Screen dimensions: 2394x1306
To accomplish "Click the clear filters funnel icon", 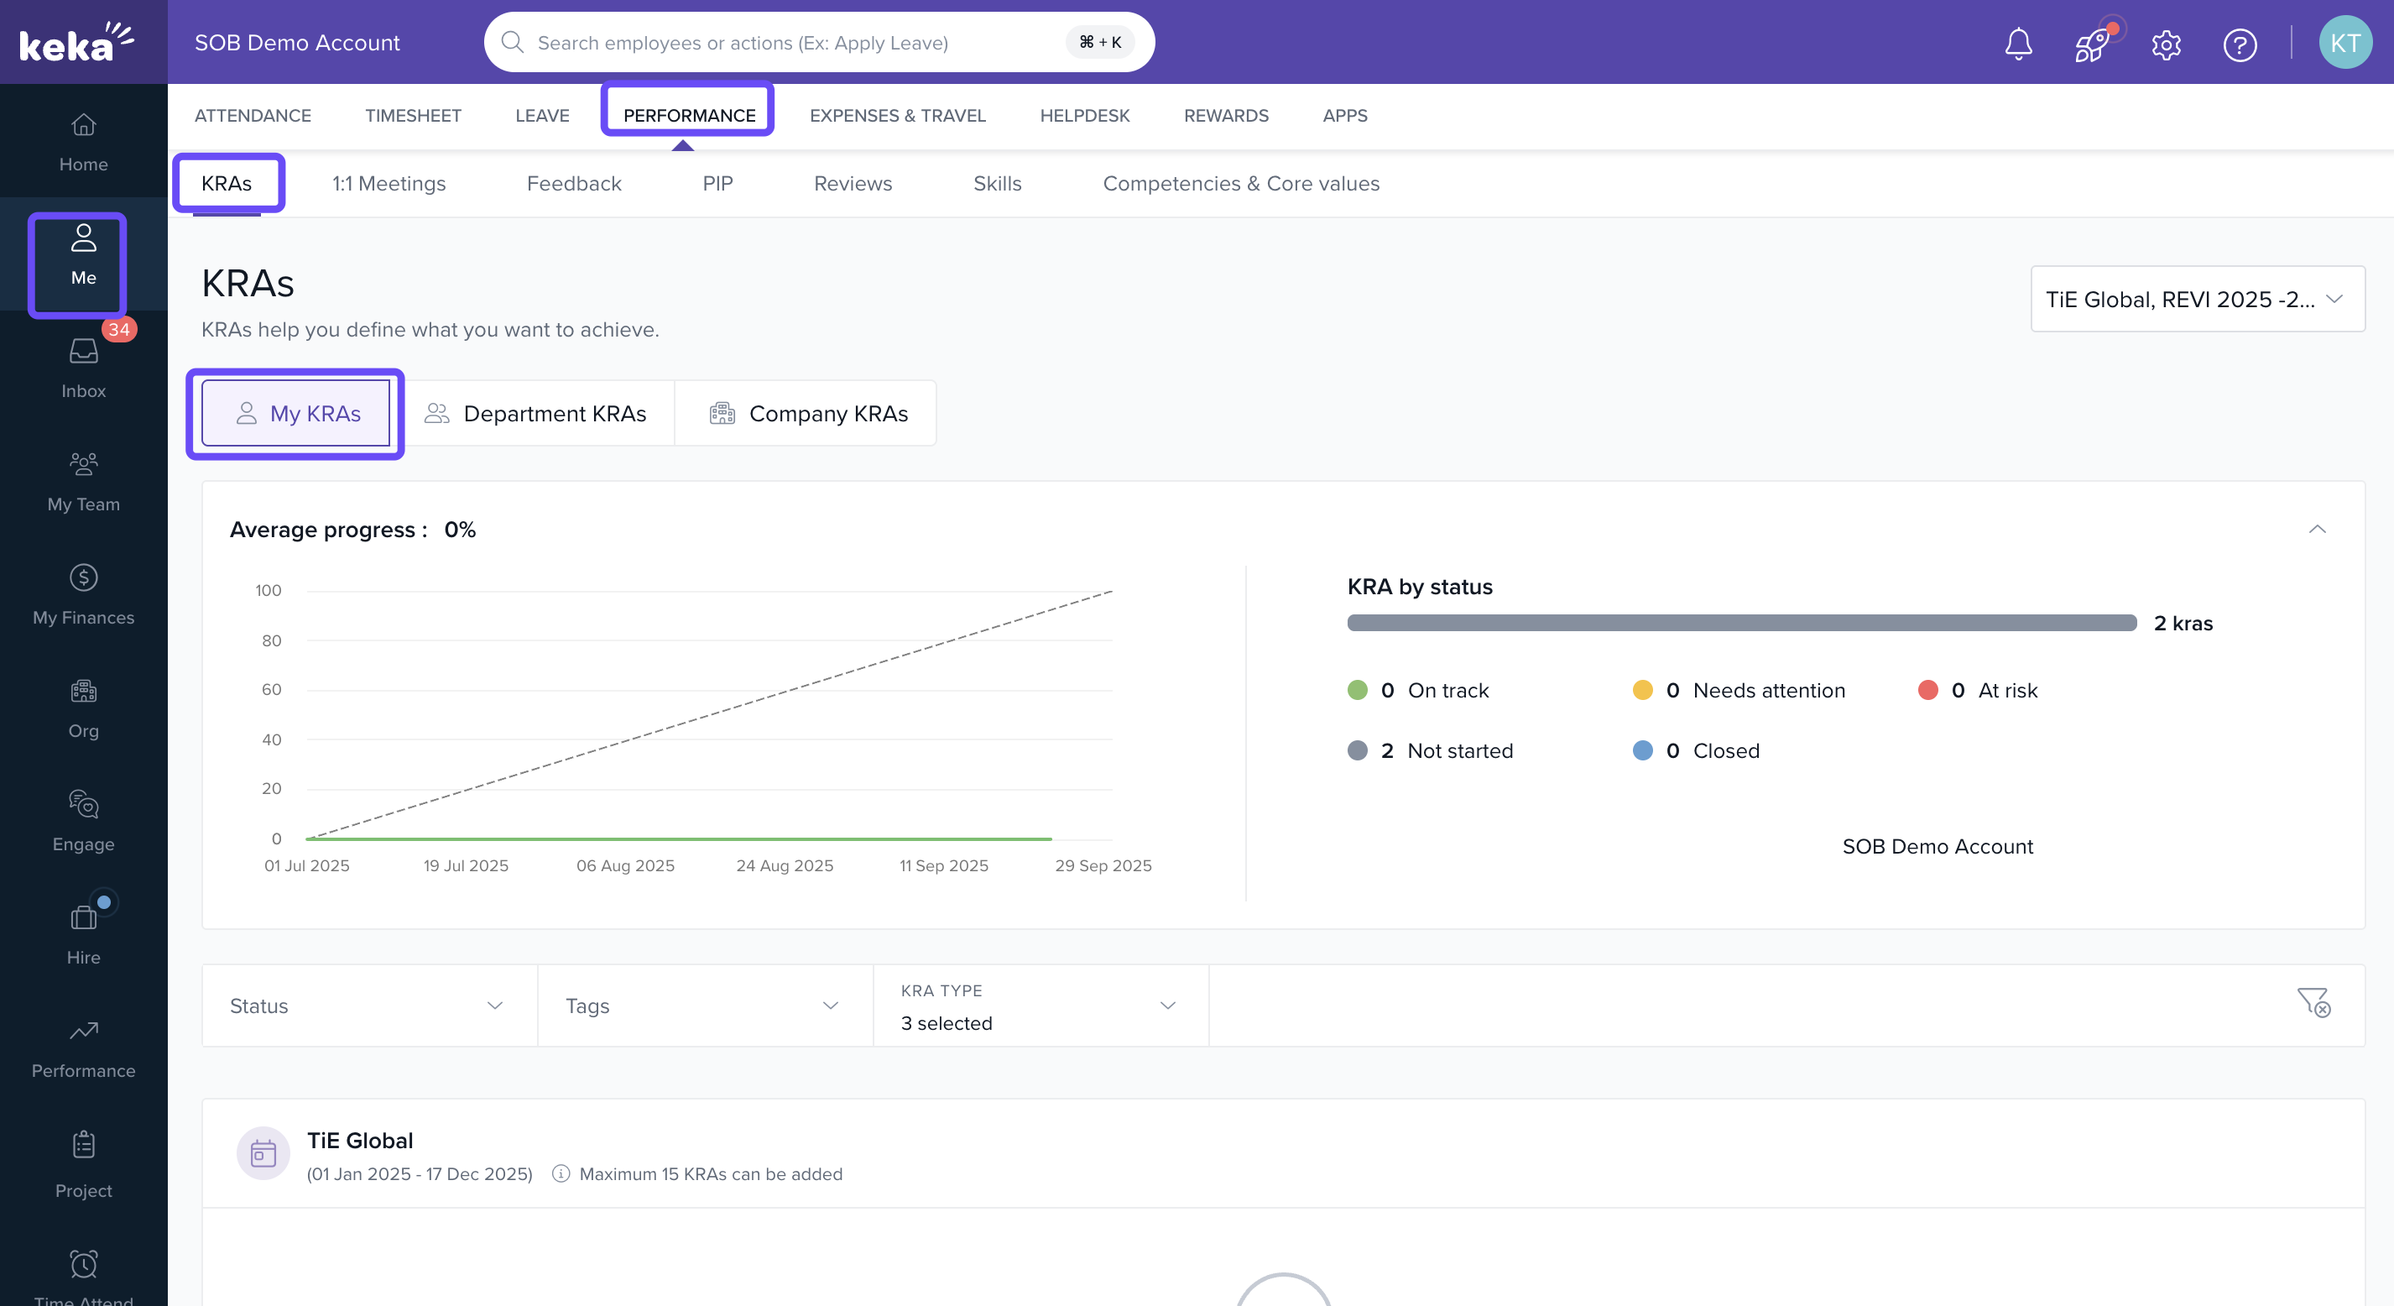I will point(2313,1003).
